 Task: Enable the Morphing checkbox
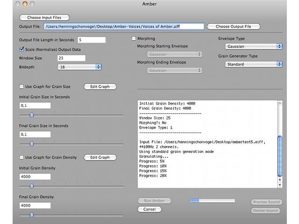tap(134, 39)
